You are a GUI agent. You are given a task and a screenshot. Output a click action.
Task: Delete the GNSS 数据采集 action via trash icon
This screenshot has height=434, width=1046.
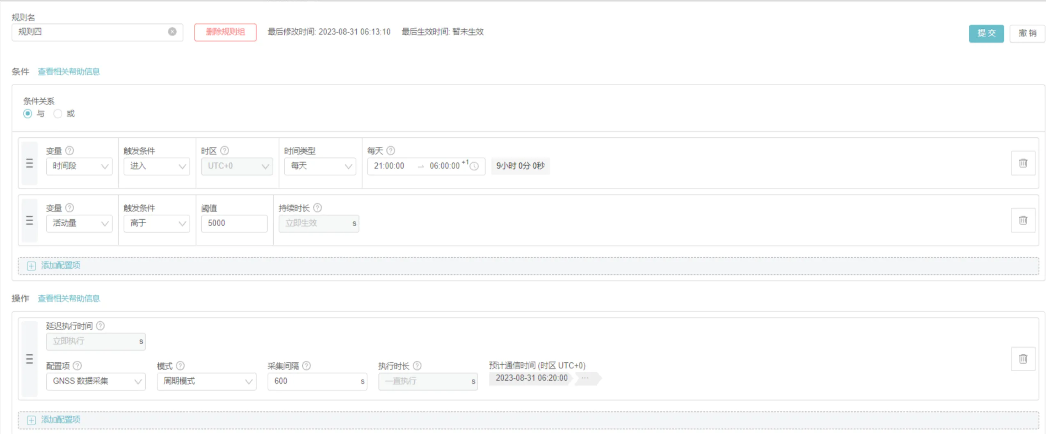coord(1023,359)
